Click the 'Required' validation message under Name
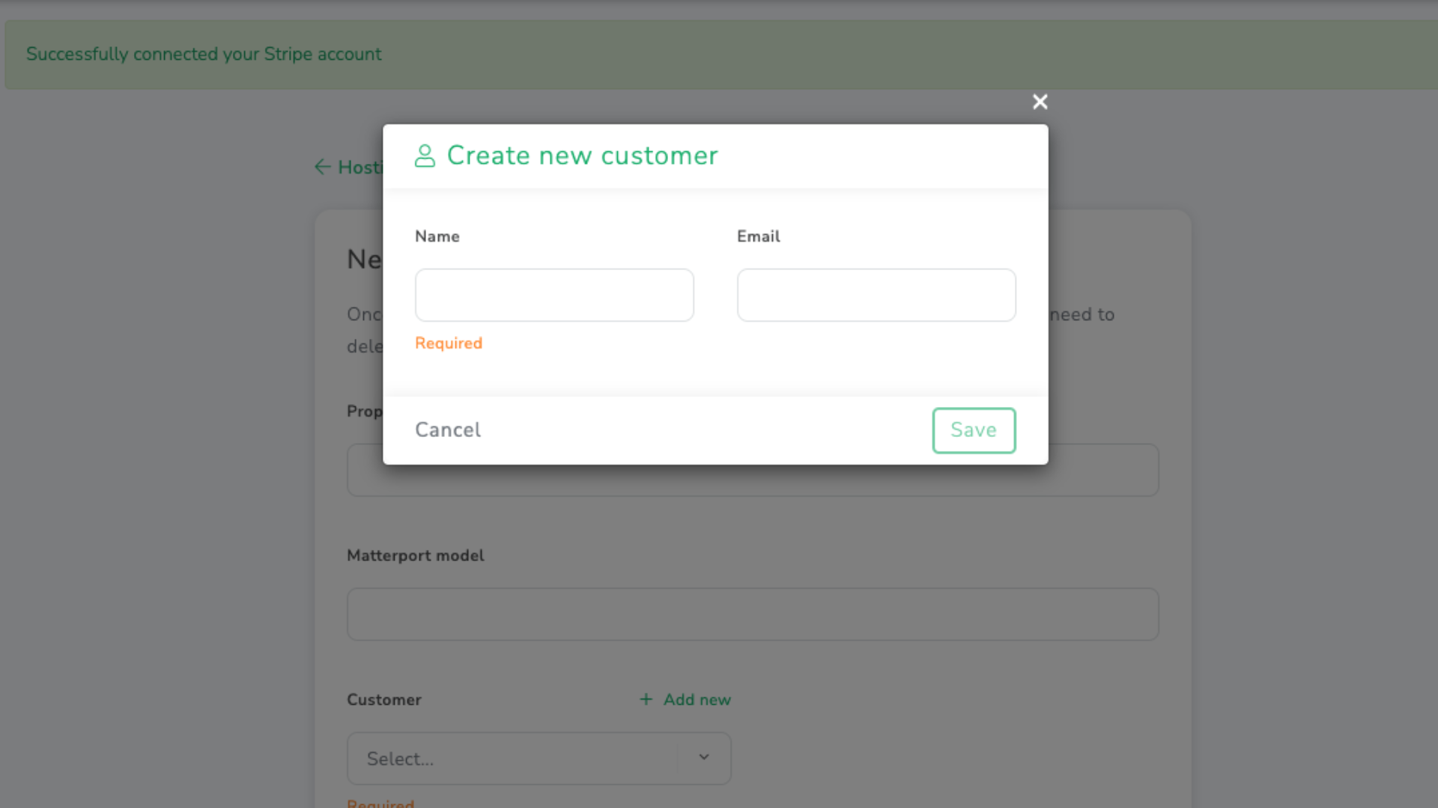The width and height of the screenshot is (1438, 808). coord(449,343)
